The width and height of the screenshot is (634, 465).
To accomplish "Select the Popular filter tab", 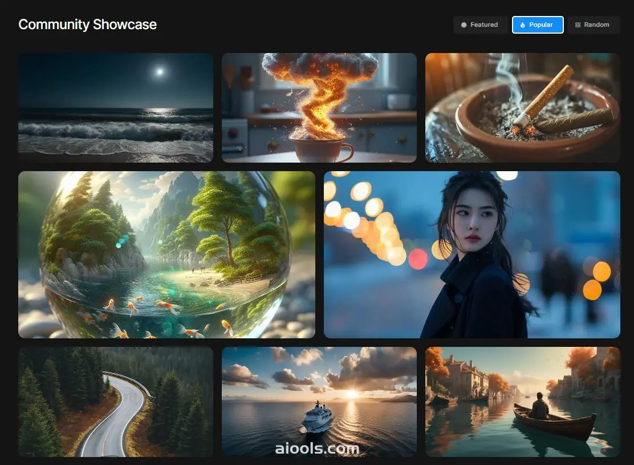I will click(538, 25).
